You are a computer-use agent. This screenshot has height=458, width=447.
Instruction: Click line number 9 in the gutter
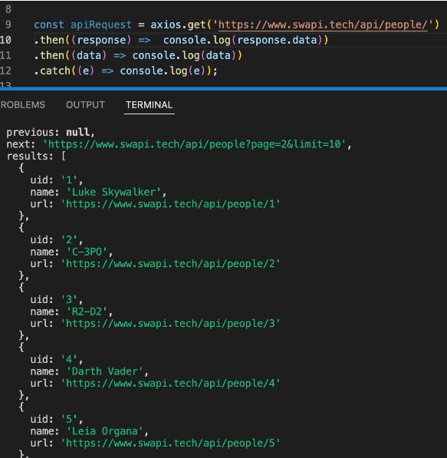pyautogui.click(x=8, y=25)
